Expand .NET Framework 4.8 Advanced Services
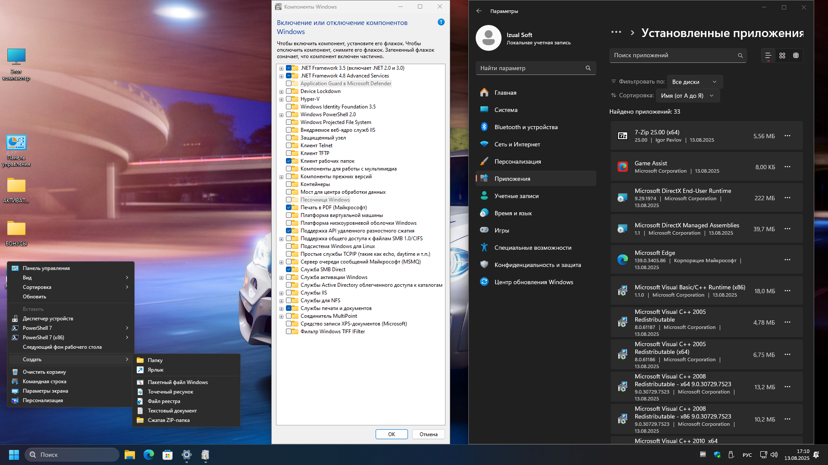 281,76
